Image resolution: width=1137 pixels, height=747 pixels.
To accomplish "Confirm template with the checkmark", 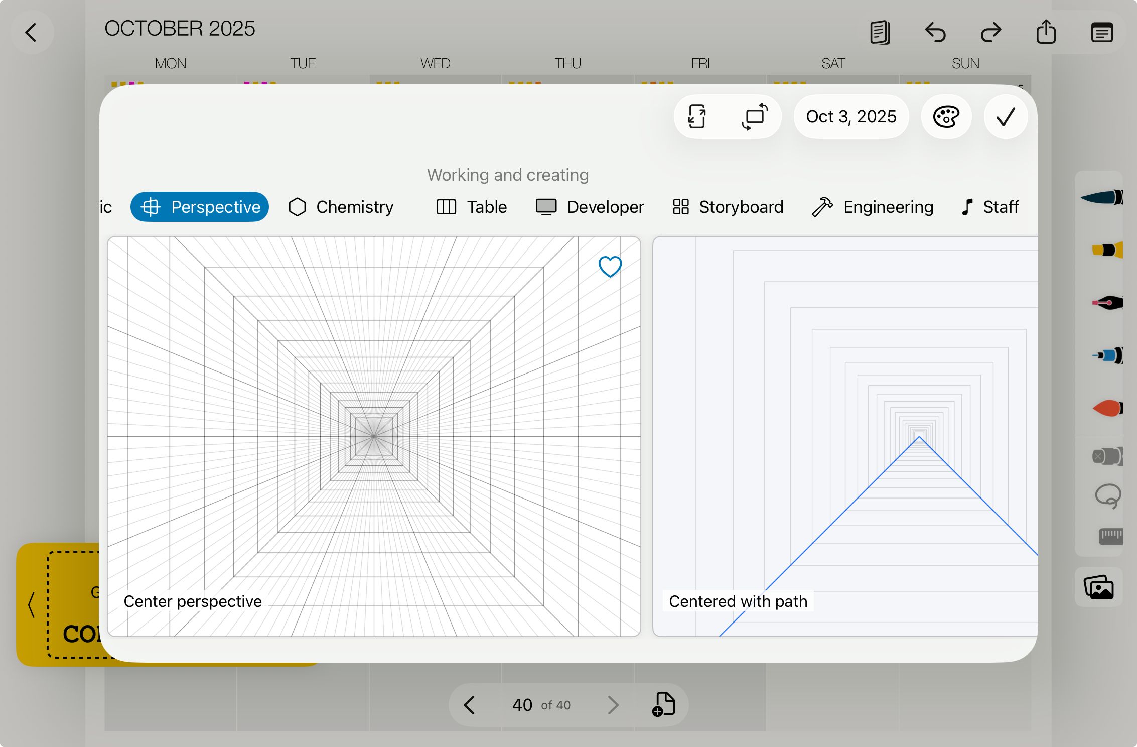I will tap(1006, 116).
